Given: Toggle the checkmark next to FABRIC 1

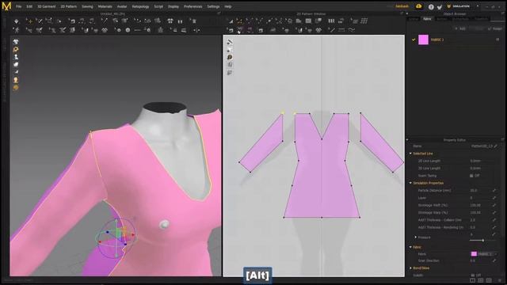Looking at the screenshot, I should tap(414, 40).
